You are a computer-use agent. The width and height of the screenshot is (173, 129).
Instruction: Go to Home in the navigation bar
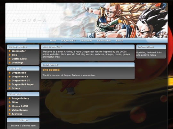click(x=53, y=40)
